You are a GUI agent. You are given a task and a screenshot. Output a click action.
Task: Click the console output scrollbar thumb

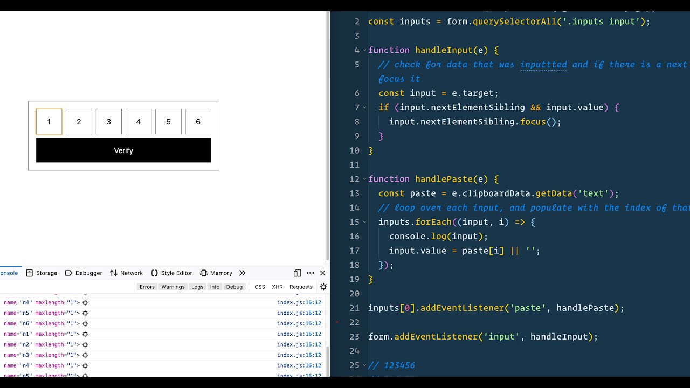click(x=327, y=361)
